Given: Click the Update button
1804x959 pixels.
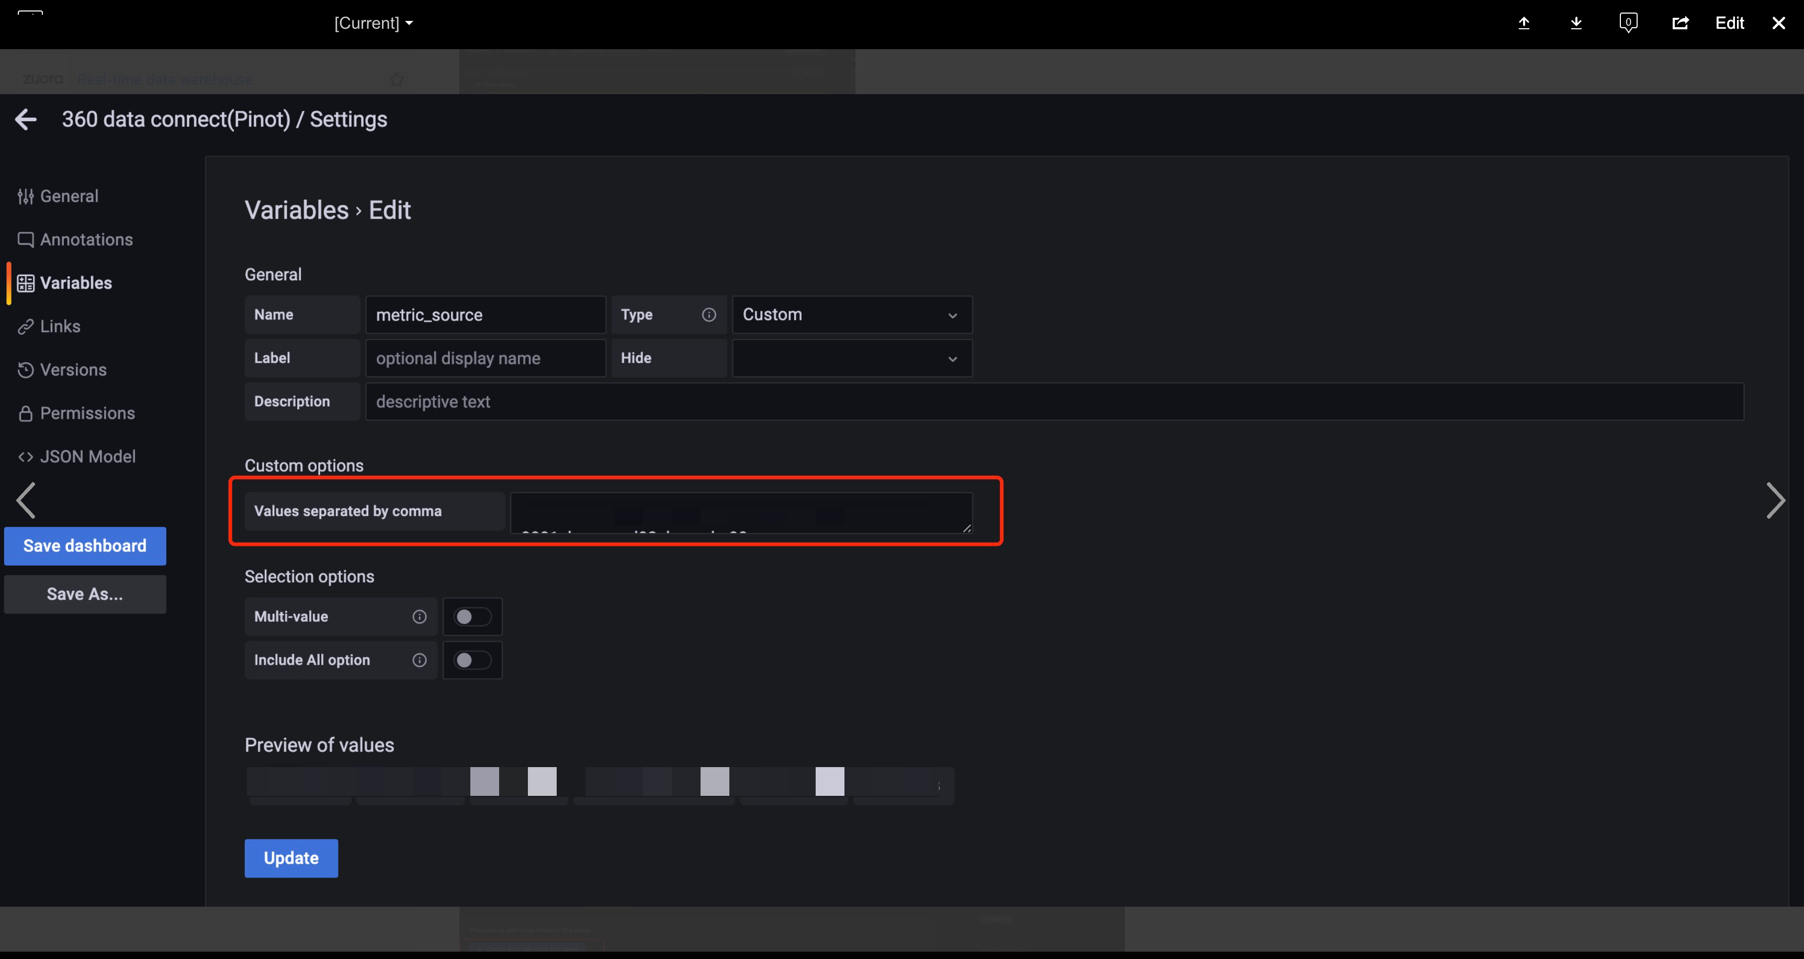Looking at the screenshot, I should tap(290, 858).
